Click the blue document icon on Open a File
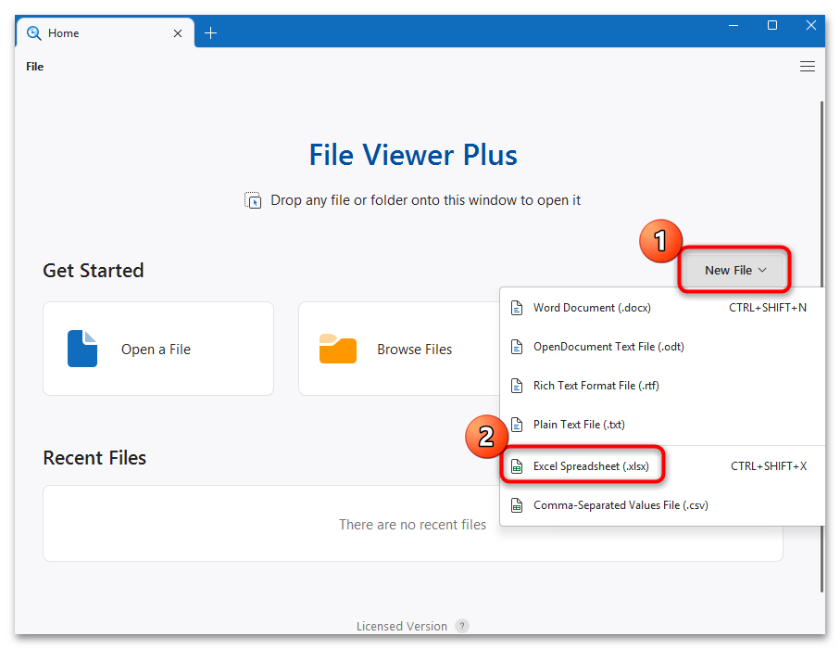840x649 pixels. tap(82, 349)
